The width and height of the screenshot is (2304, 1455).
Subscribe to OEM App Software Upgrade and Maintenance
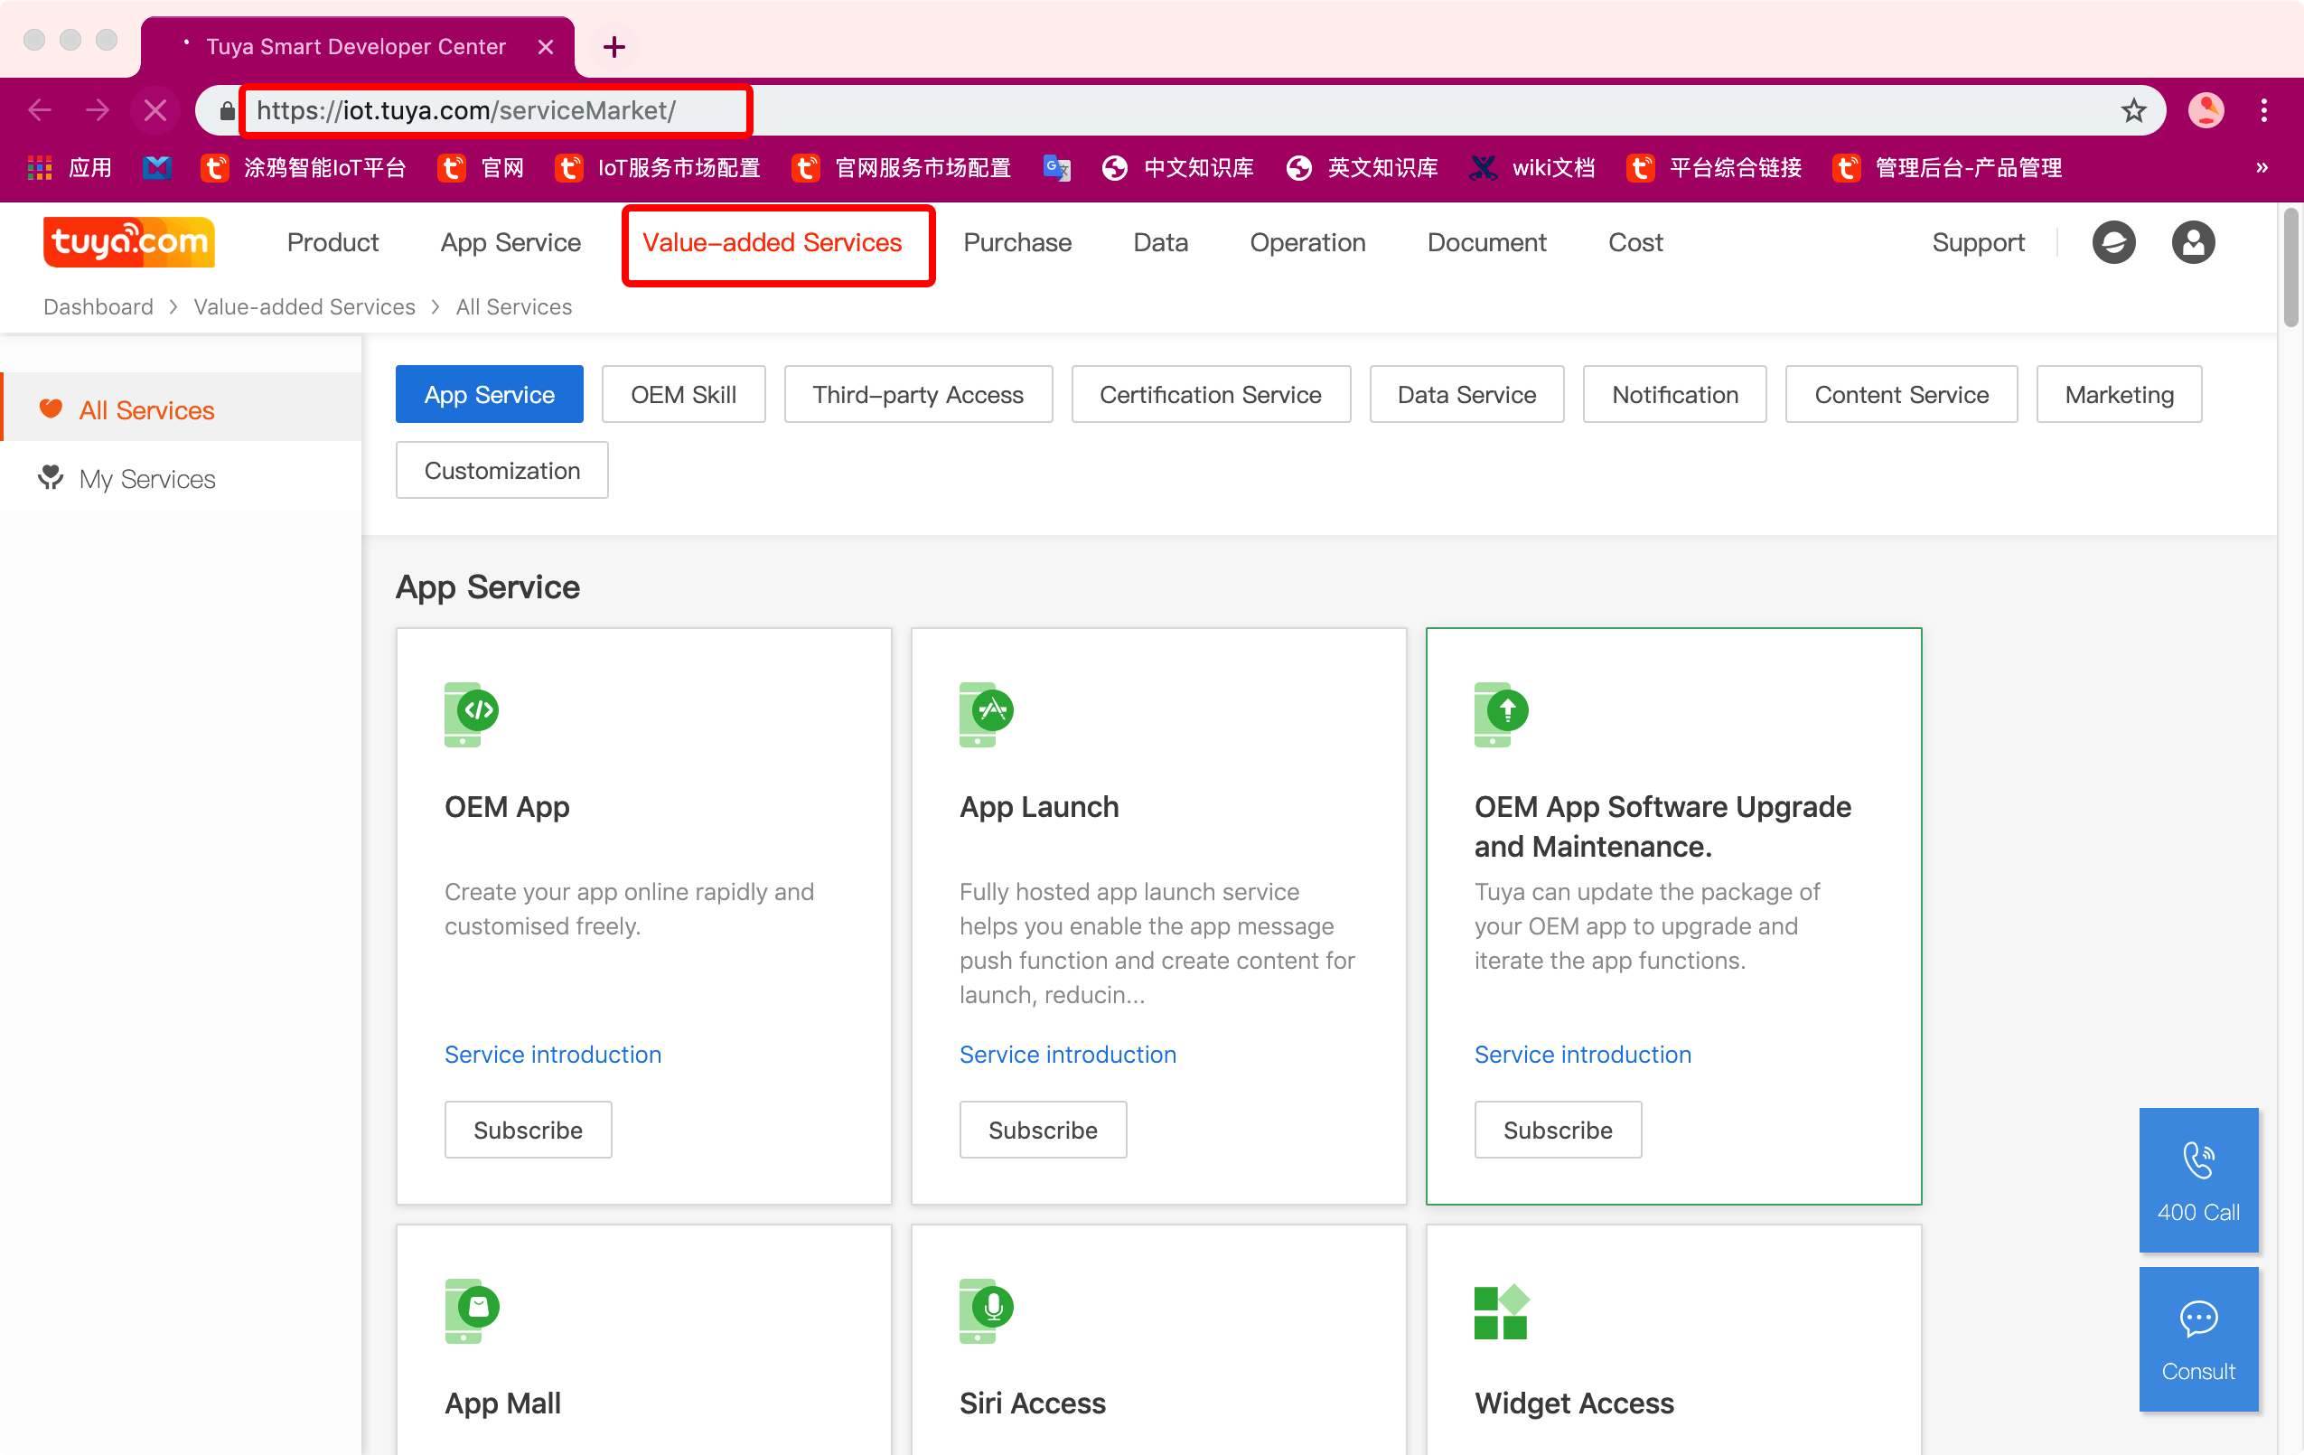tap(1558, 1130)
